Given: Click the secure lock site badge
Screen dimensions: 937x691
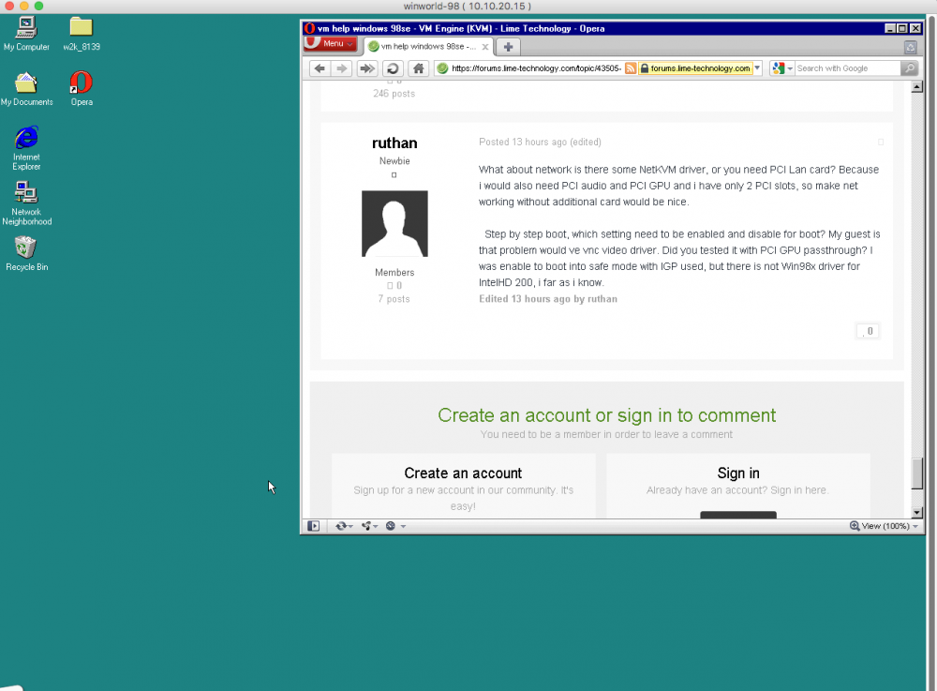Looking at the screenshot, I should tap(695, 68).
